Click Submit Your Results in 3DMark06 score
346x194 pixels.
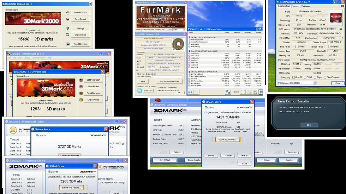228,139
